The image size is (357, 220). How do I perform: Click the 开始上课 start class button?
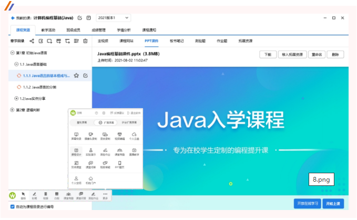click(333, 203)
